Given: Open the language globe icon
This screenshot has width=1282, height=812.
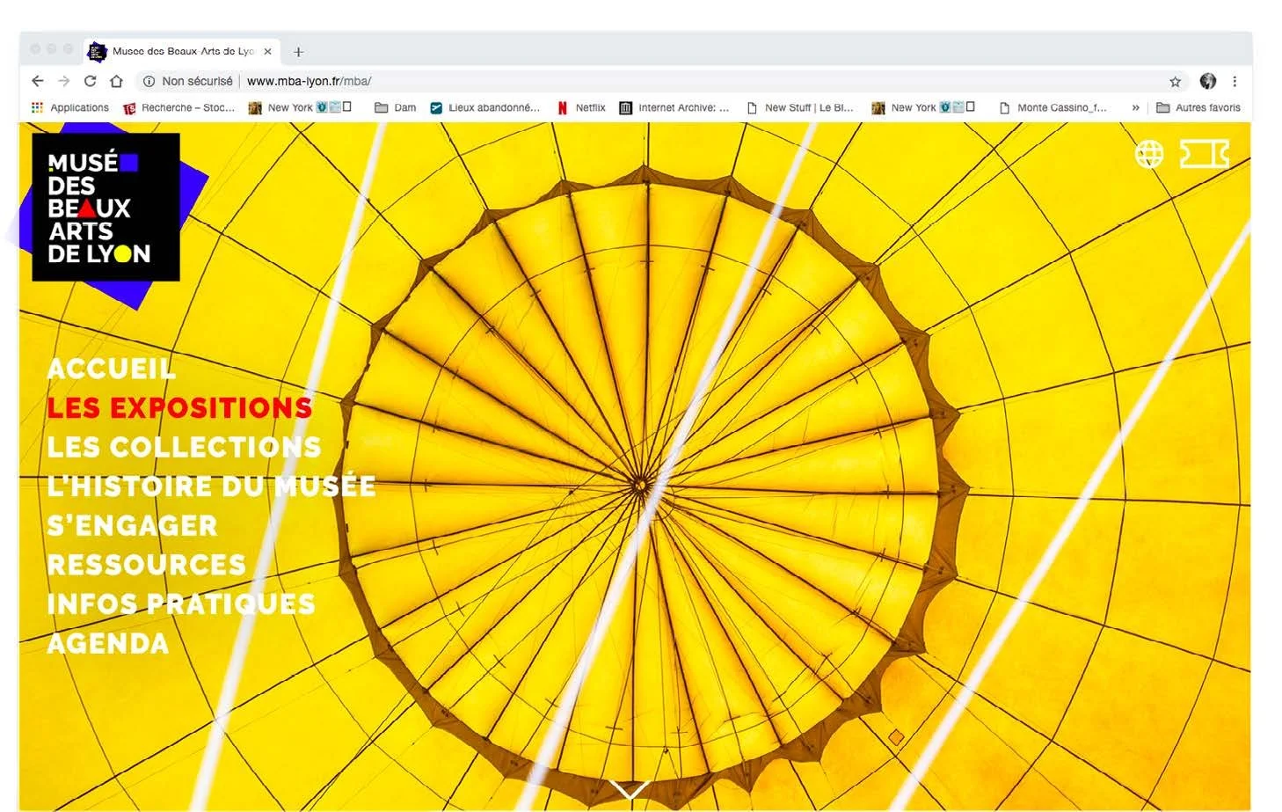Looking at the screenshot, I should click(x=1148, y=154).
